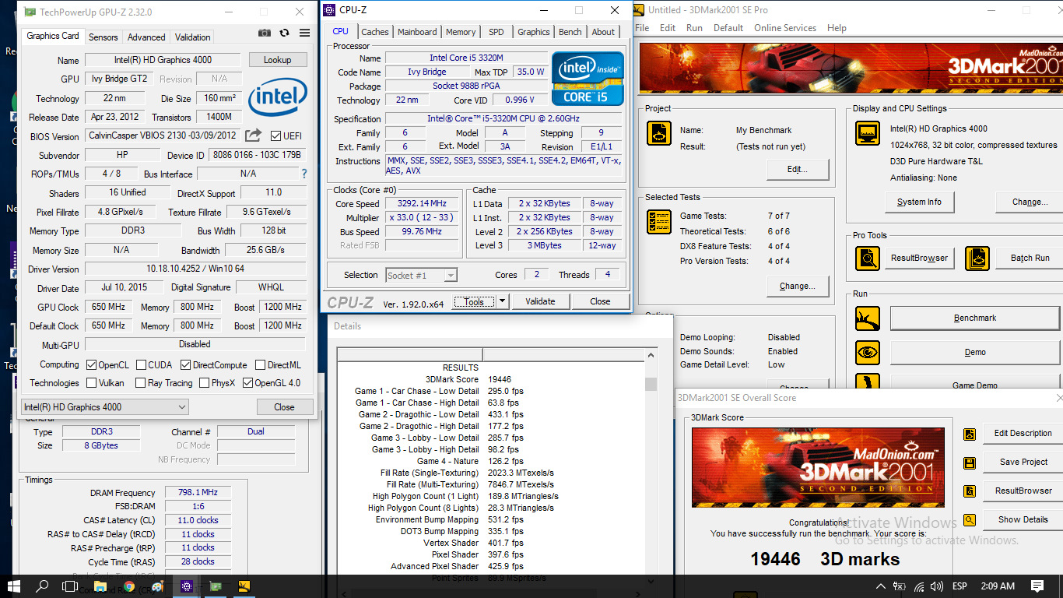Screen dimensions: 1063x598
Task: Click Game Demo icon
Action: coord(867,382)
